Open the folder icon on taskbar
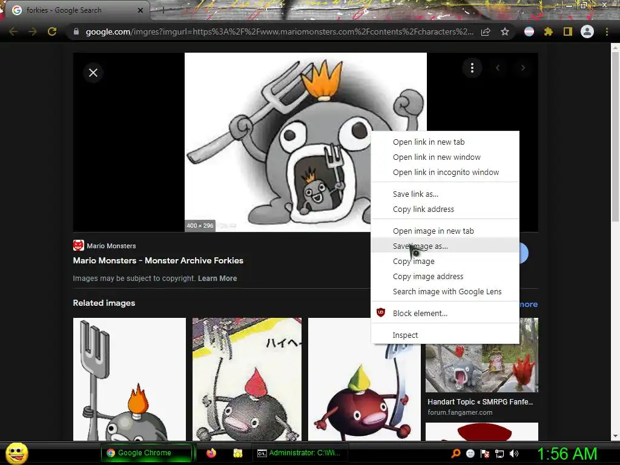Viewport: 620px width, 465px height. [237, 453]
